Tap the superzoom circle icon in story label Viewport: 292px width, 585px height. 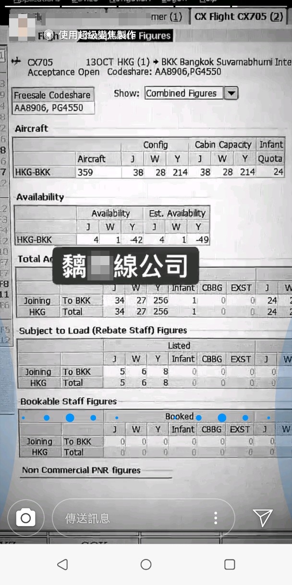pos(49,35)
